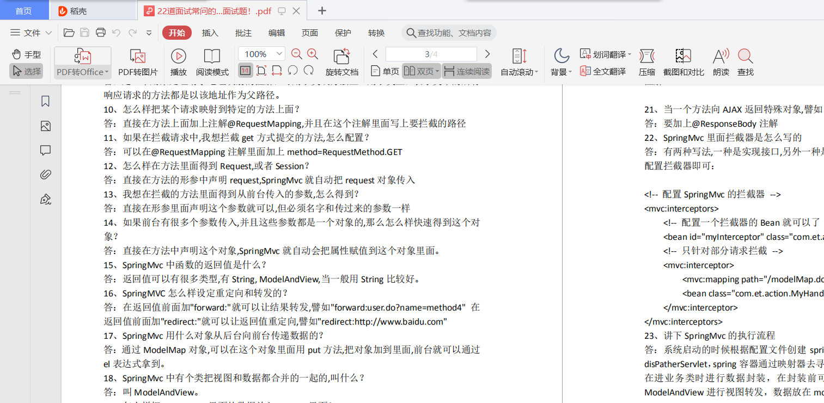Open 全文翻译 full text translation
Viewport: 824px width, 403px height.
coord(603,71)
